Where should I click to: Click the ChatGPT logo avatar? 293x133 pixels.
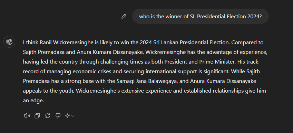point(9,42)
